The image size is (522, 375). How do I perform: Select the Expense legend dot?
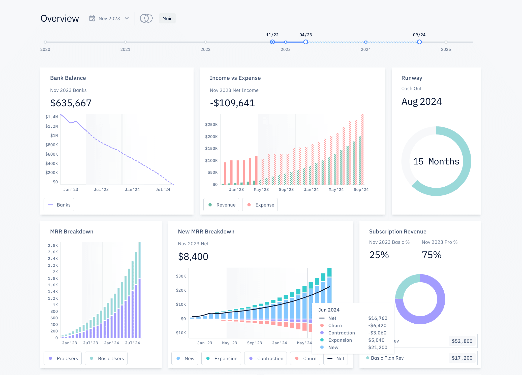point(249,205)
